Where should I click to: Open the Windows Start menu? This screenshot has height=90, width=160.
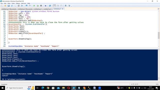[2, 88]
